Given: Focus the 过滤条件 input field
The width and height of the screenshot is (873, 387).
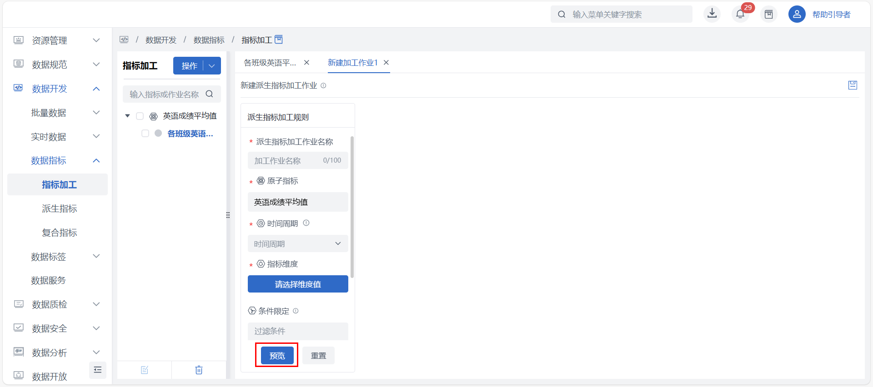Looking at the screenshot, I should 298,331.
